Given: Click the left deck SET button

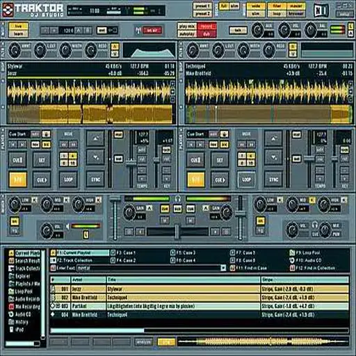Looking at the screenshot, I should click(x=42, y=160).
